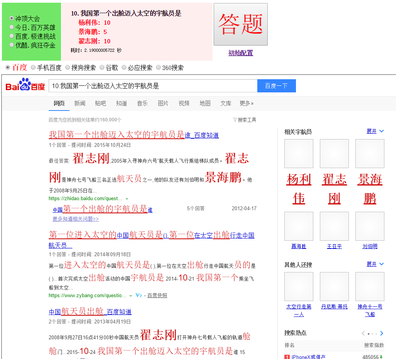Click the 百度一下 search button
This screenshot has height=359, width=396.
pyautogui.click(x=276, y=86)
